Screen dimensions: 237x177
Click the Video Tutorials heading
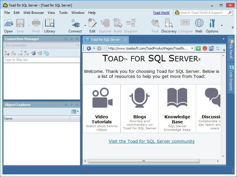click(x=102, y=119)
